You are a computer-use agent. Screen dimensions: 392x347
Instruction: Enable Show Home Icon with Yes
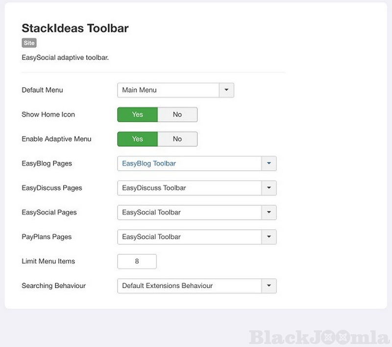tap(138, 115)
